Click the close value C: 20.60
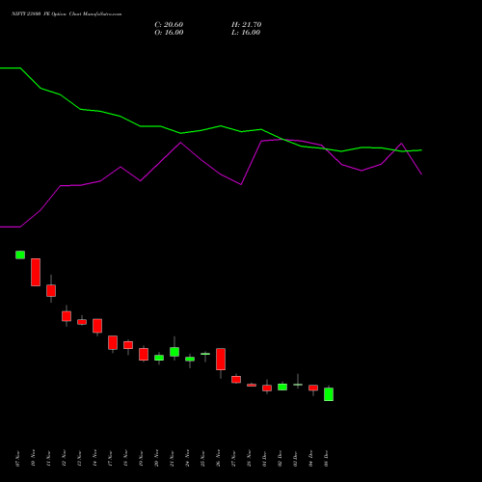Viewport: 482px width, 482px height. 169,25
